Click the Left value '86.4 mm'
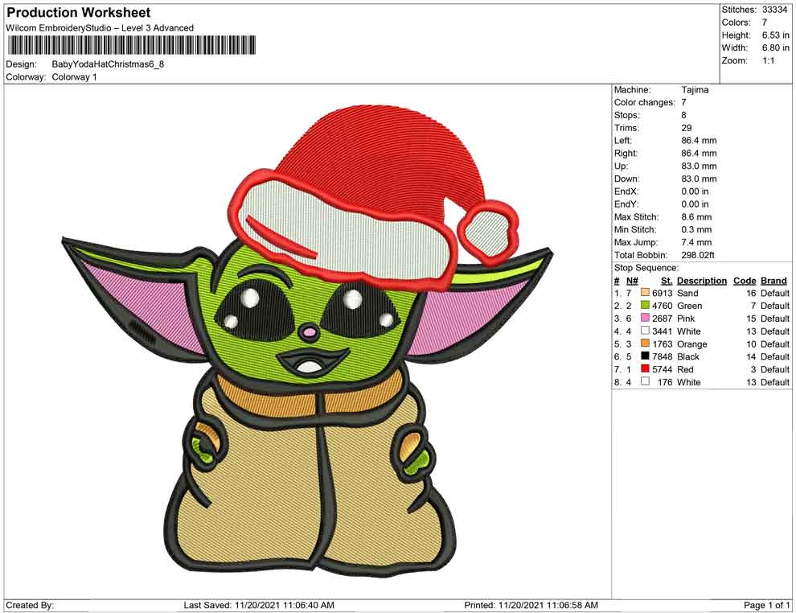796x613 pixels. [699, 141]
